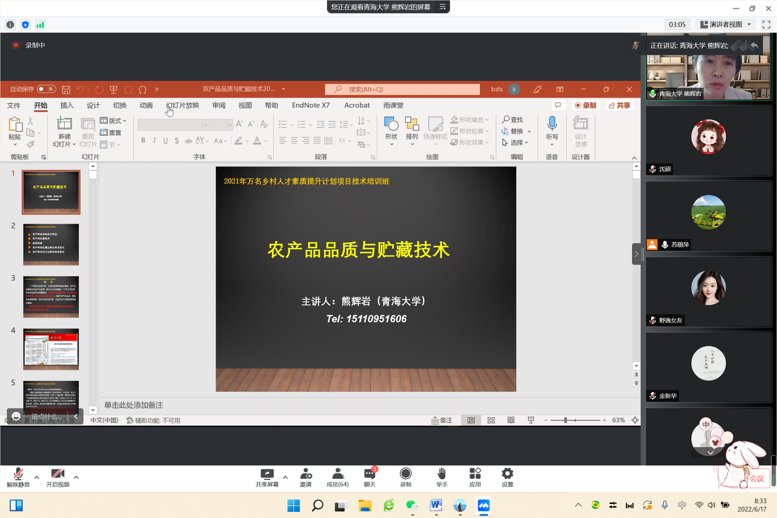
Task: Switch to Normal view in status bar
Action: pos(471,420)
